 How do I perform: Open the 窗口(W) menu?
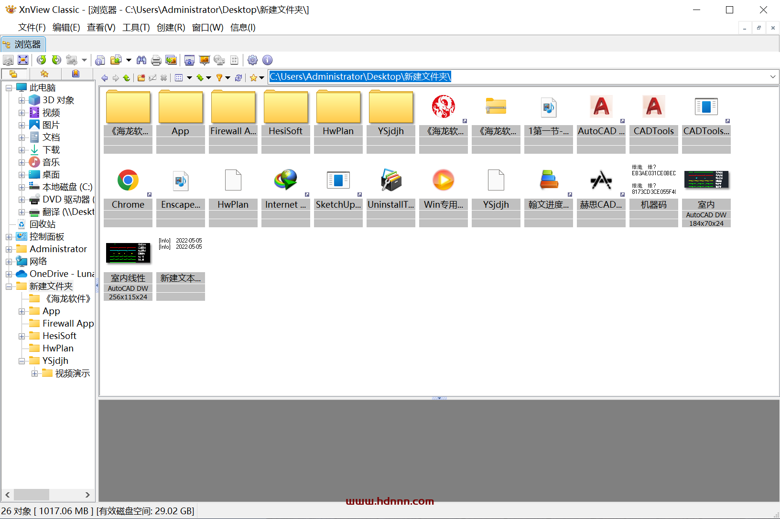click(208, 28)
